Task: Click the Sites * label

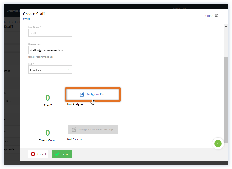Action: (x=47, y=105)
